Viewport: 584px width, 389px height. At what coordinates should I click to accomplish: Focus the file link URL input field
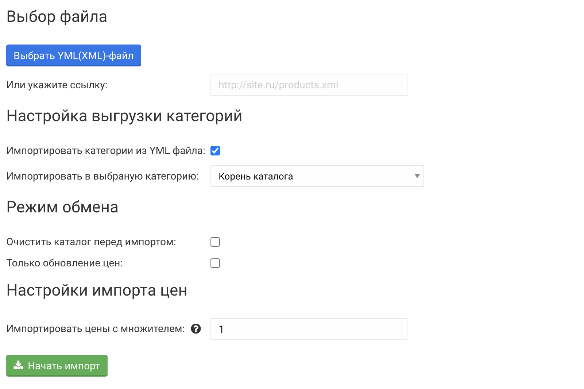coord(309,85)
